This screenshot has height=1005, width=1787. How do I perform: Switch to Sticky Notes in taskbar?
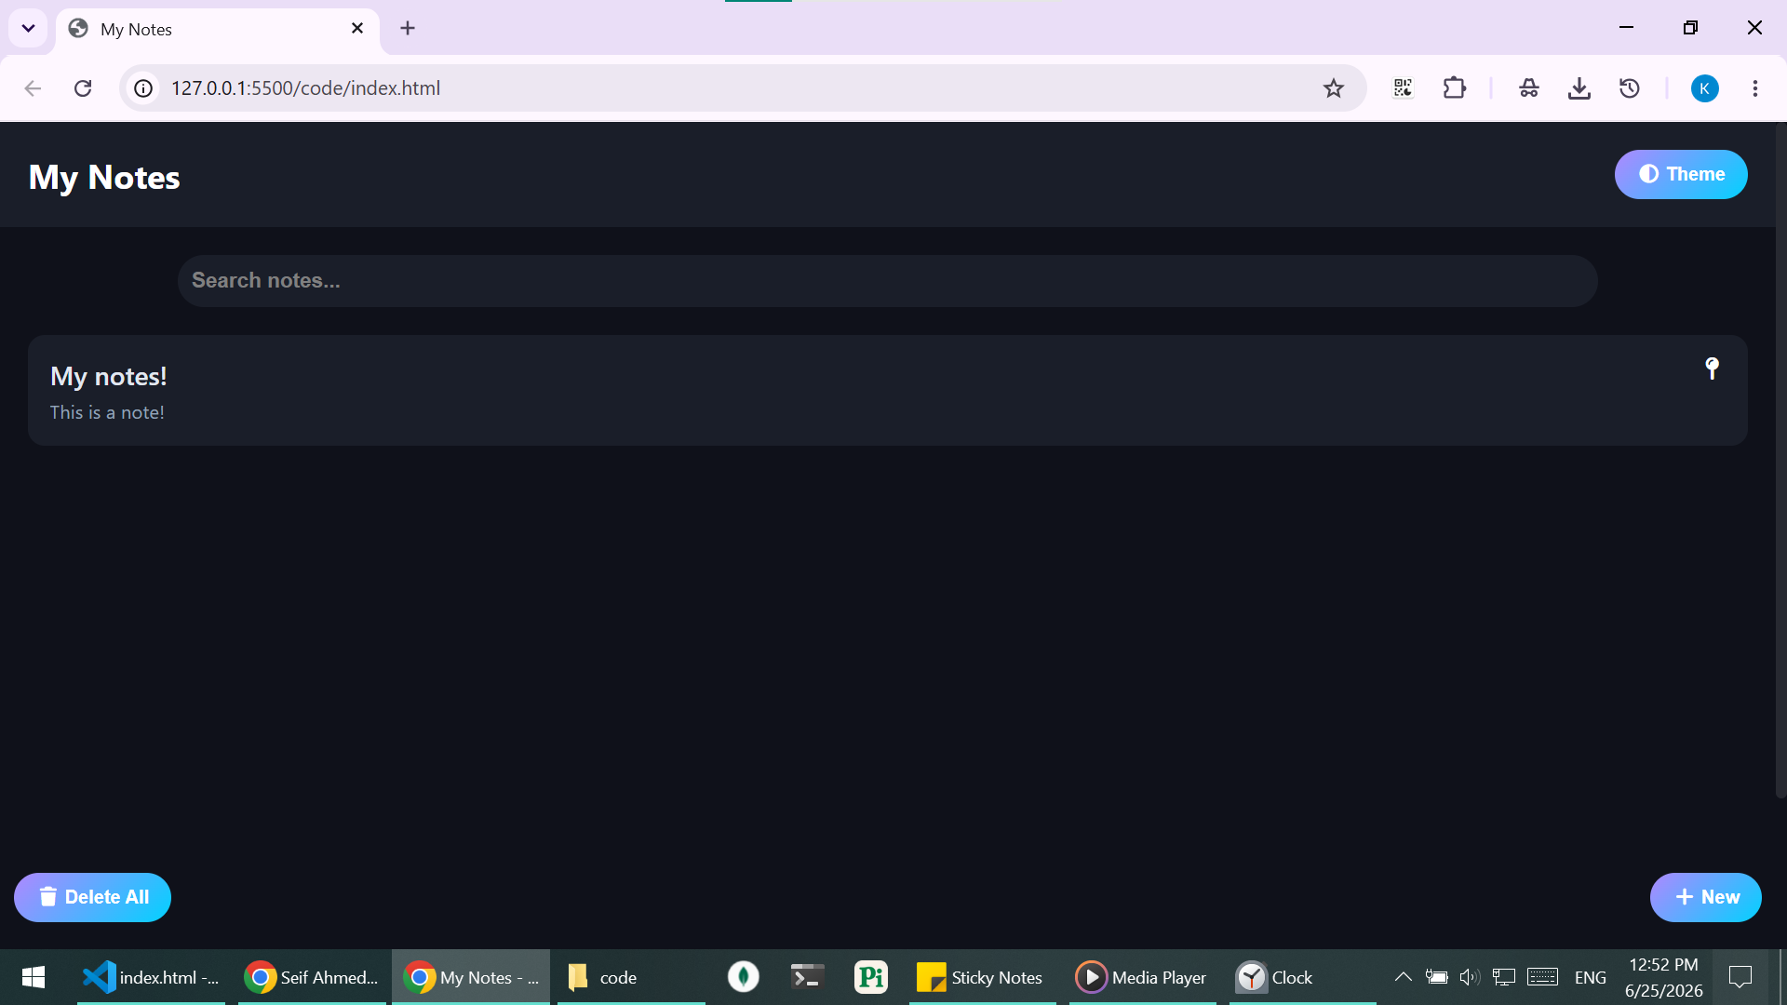(x=982, y=977)
